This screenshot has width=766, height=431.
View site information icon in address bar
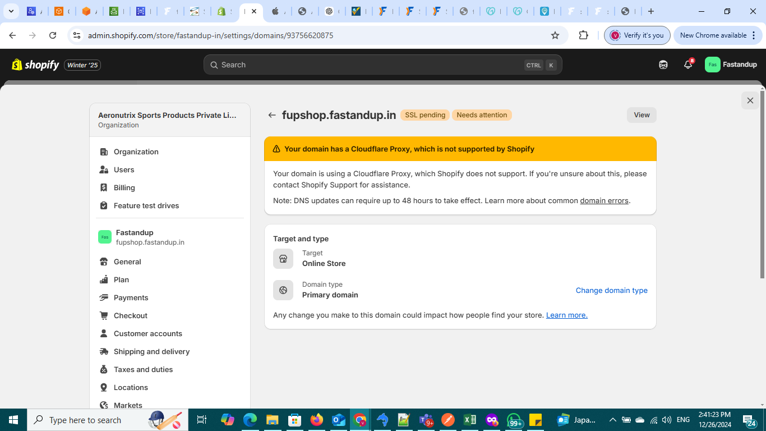tap(77, 35)
